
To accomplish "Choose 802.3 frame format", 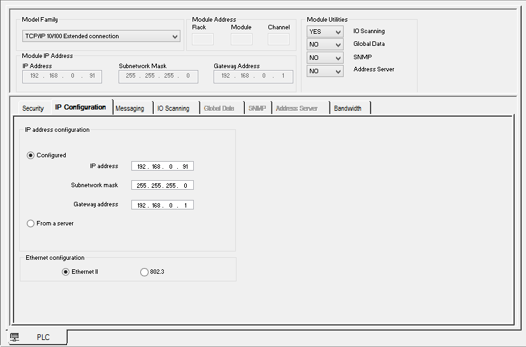I will pyautogui.click(x=144, y=272).
